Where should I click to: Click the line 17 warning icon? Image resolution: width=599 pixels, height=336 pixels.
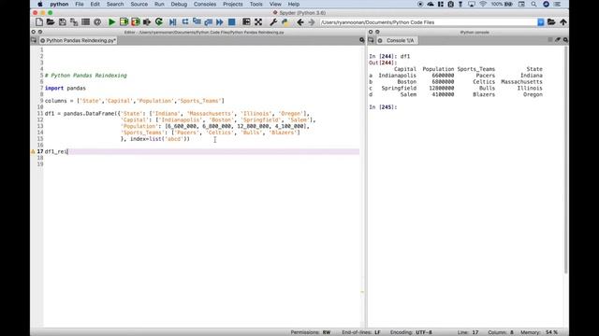(x=33, y=151)
